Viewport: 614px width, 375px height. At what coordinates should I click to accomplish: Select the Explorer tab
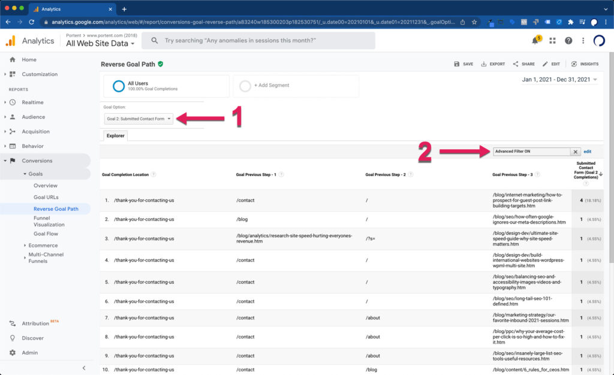(115, 136)
